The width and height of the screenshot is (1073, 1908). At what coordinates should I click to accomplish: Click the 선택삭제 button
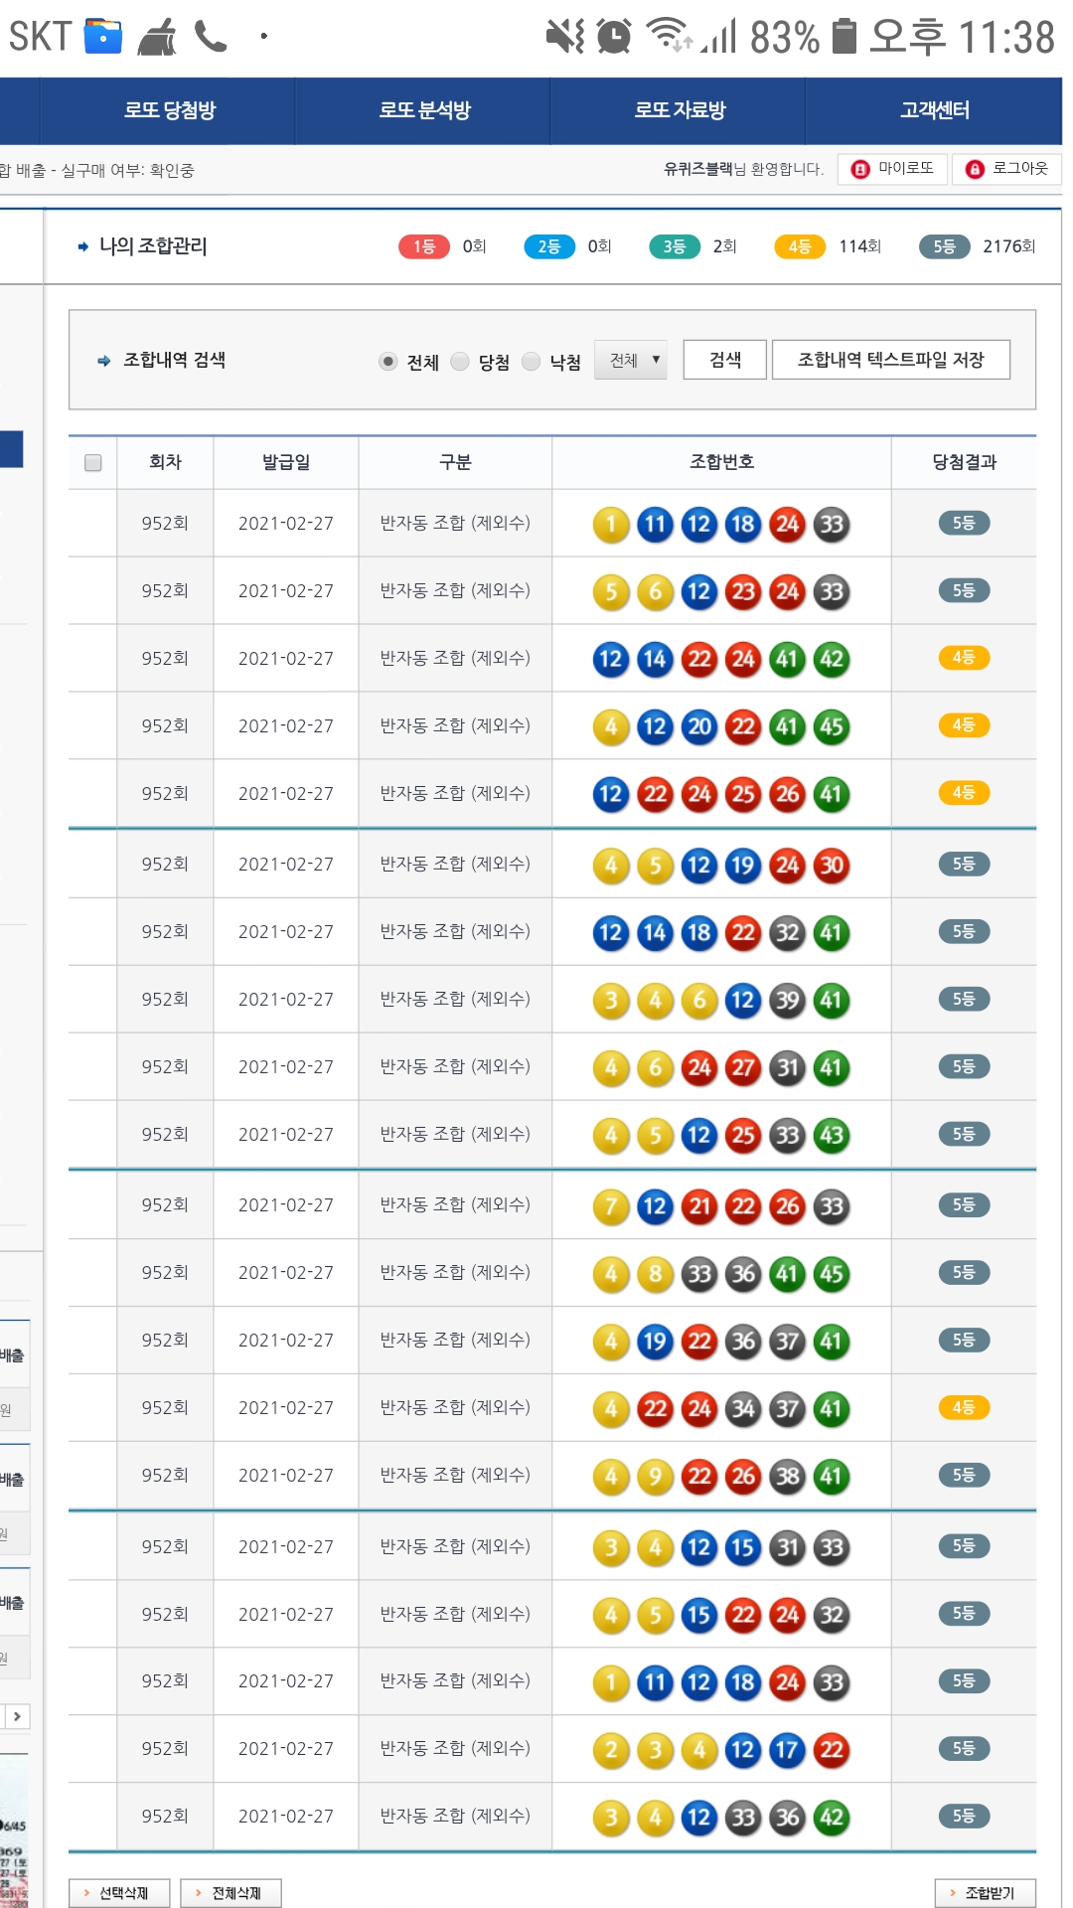119,1893
